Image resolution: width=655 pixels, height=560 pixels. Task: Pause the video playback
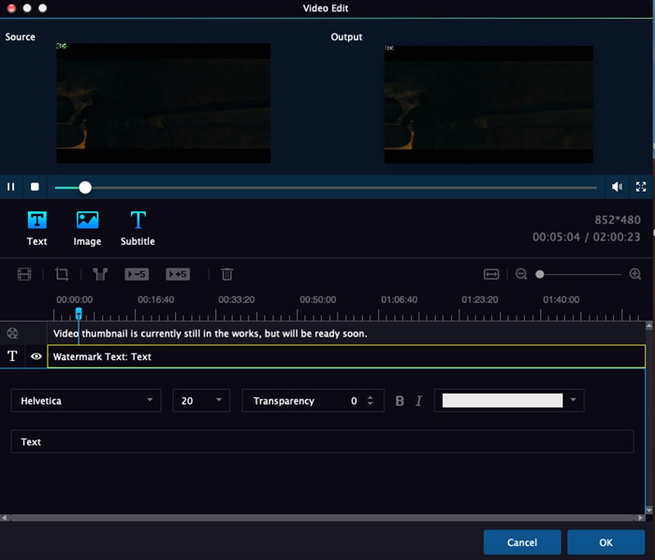coord(11,187)
